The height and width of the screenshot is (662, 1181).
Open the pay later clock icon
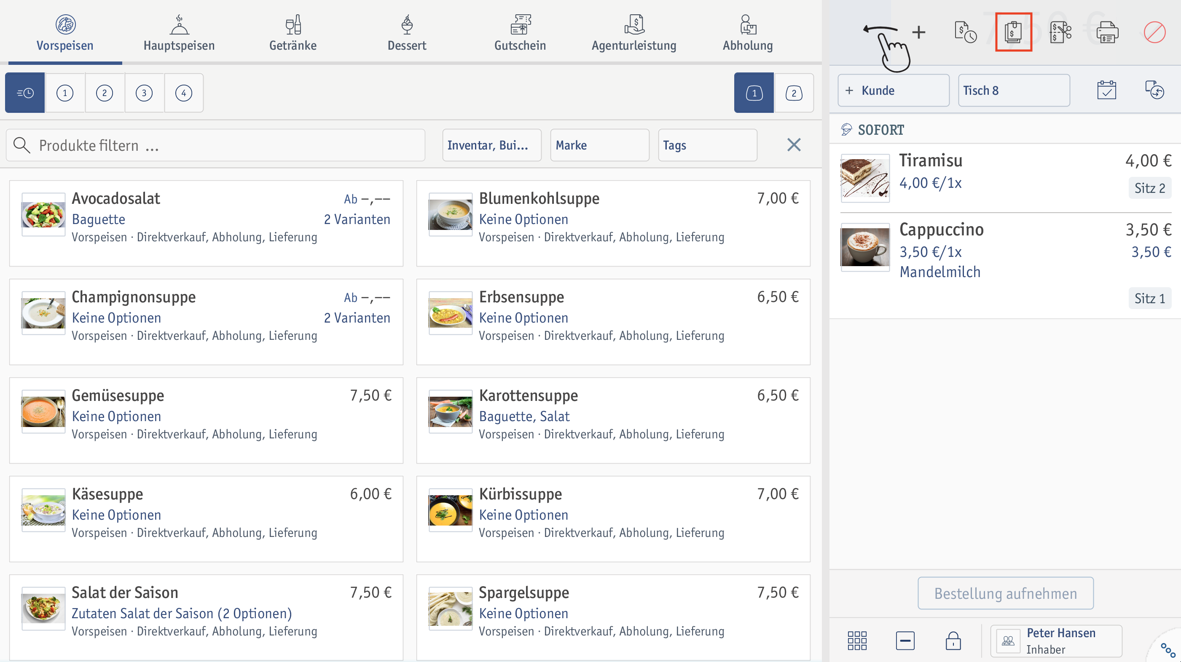[x=966, y=32]
